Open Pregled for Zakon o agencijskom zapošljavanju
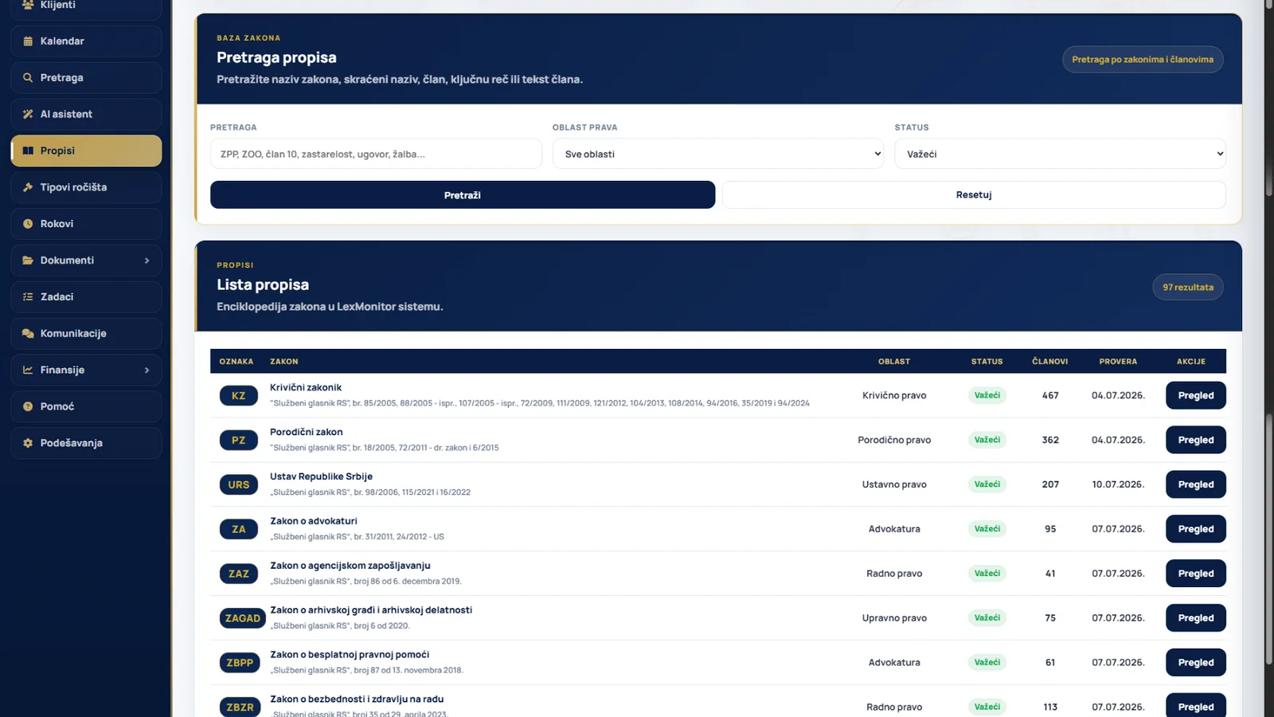 pyautogui.click(x=1196, y=574)
